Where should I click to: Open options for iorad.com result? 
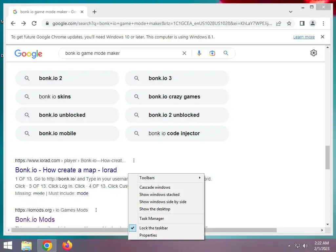coord(134,160)
